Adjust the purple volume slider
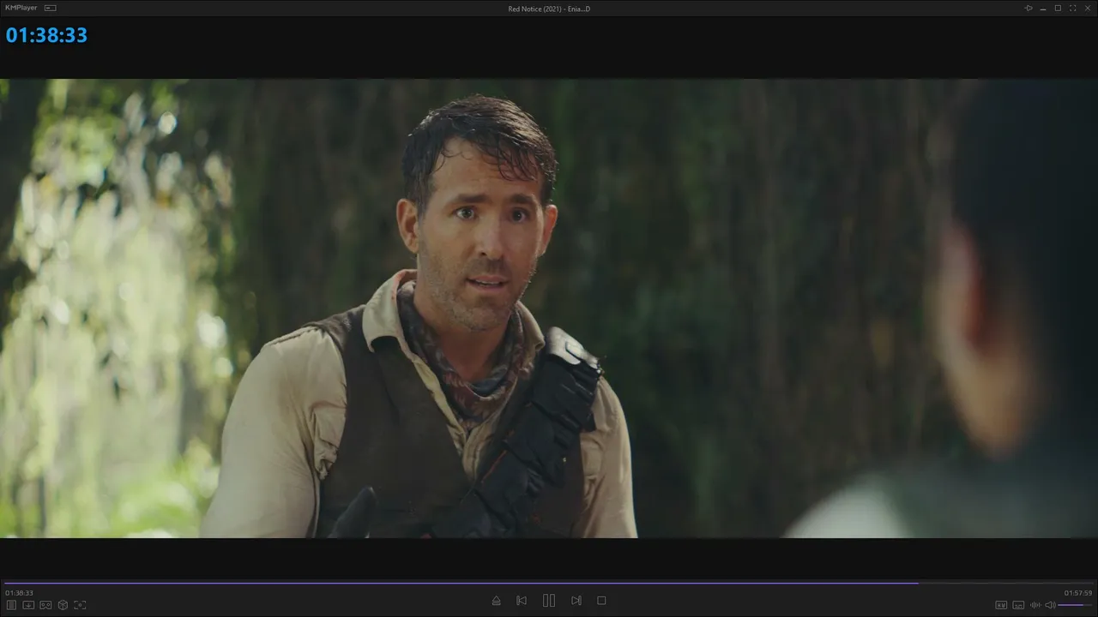This screenshot has width=1098, height=617. pos(1076,605)
